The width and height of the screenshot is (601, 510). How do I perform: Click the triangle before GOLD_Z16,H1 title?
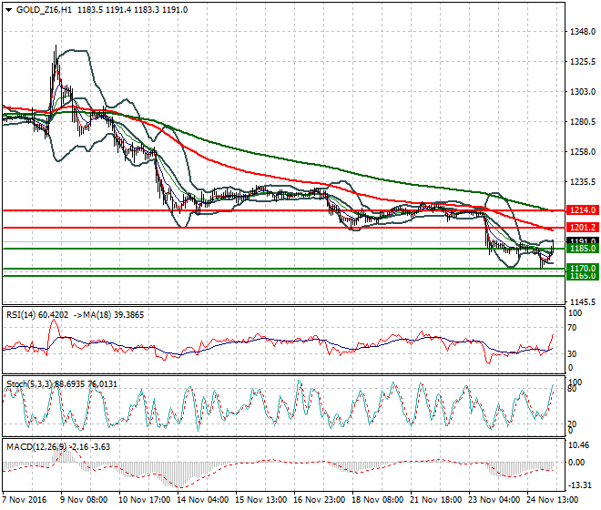point(8,10)
